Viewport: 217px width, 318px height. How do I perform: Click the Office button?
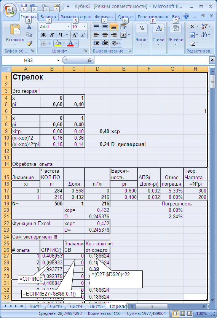click(x=10, y=10)
